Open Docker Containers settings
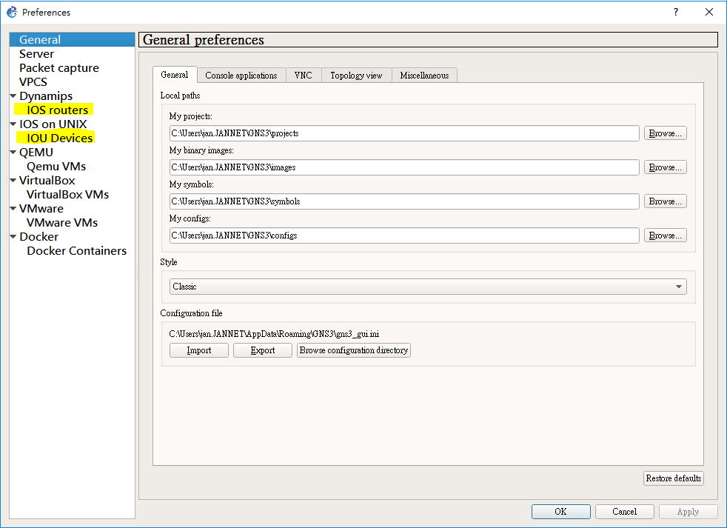 [76, 250]
